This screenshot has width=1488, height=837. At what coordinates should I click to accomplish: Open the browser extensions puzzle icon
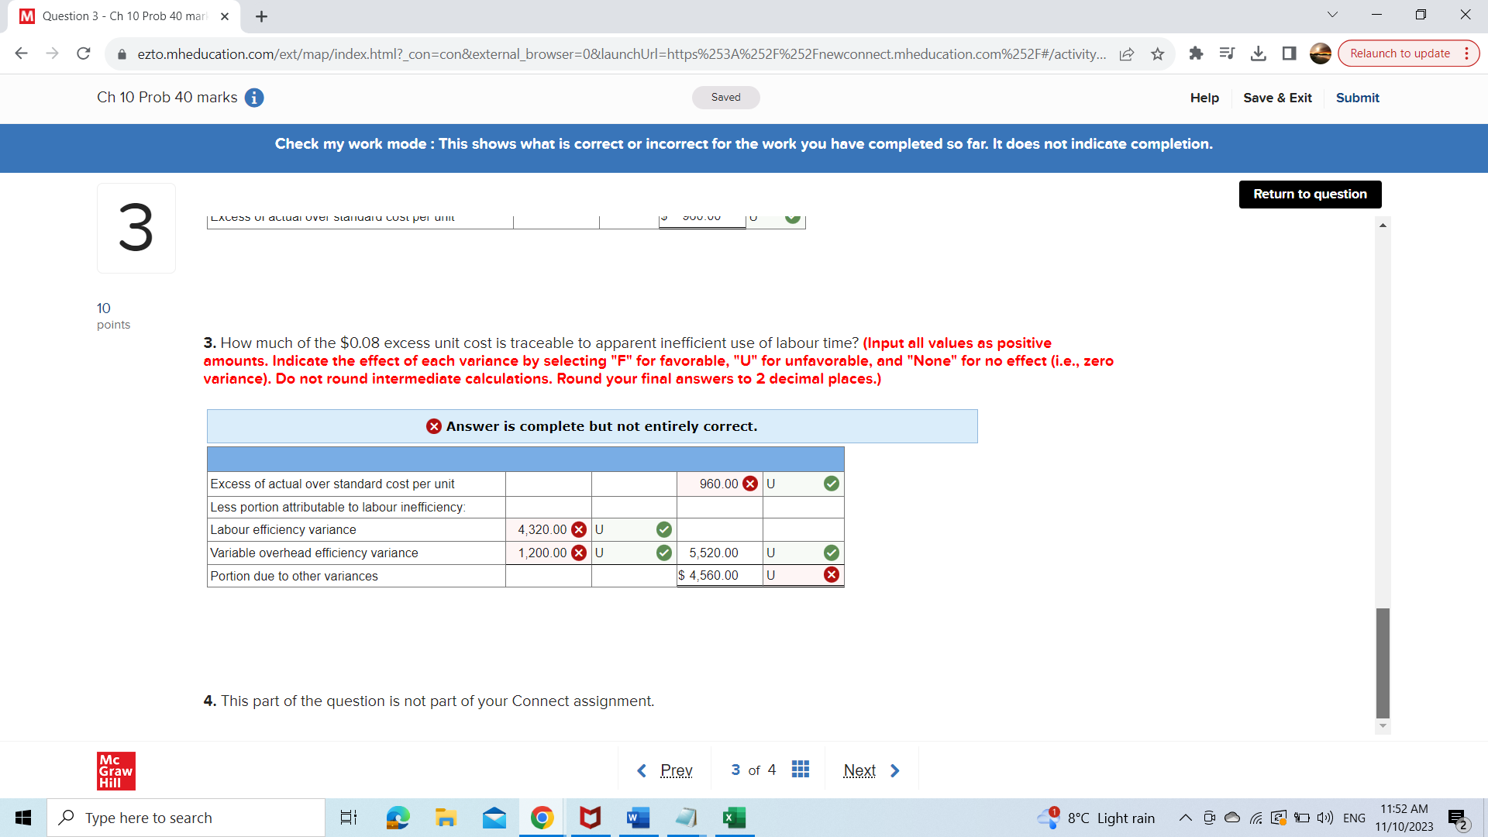coord(1196,53)
